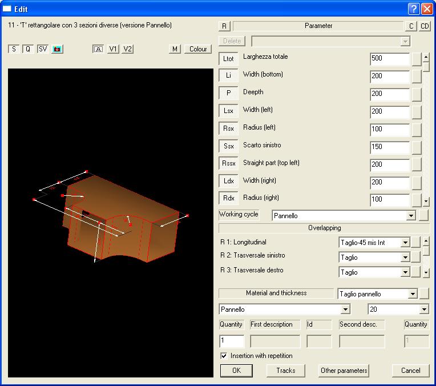
Task: Open the thickness 20 dropdown
Action: click(423, 309)
